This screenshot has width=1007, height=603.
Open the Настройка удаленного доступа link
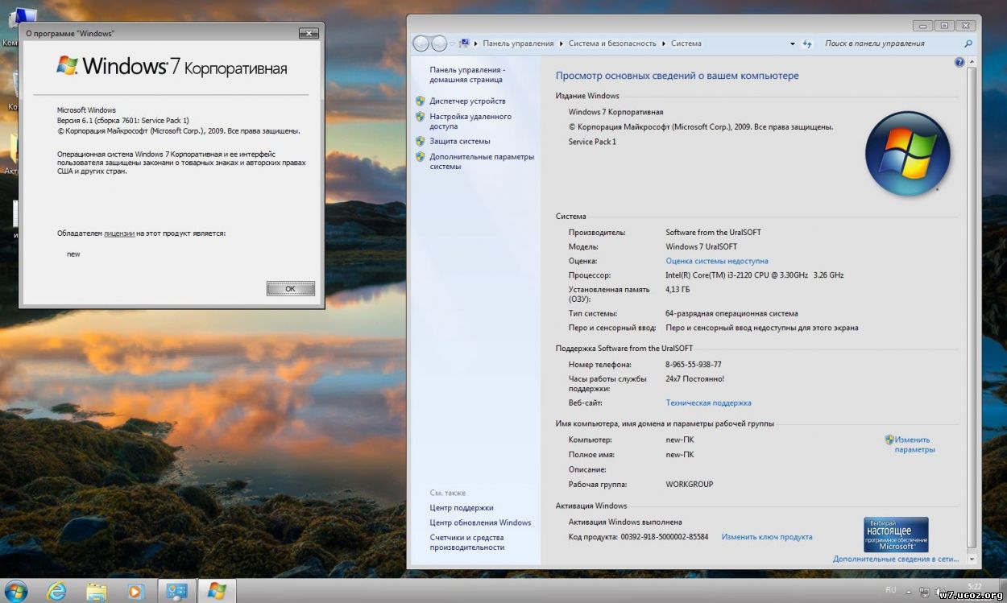coord(470,122)
